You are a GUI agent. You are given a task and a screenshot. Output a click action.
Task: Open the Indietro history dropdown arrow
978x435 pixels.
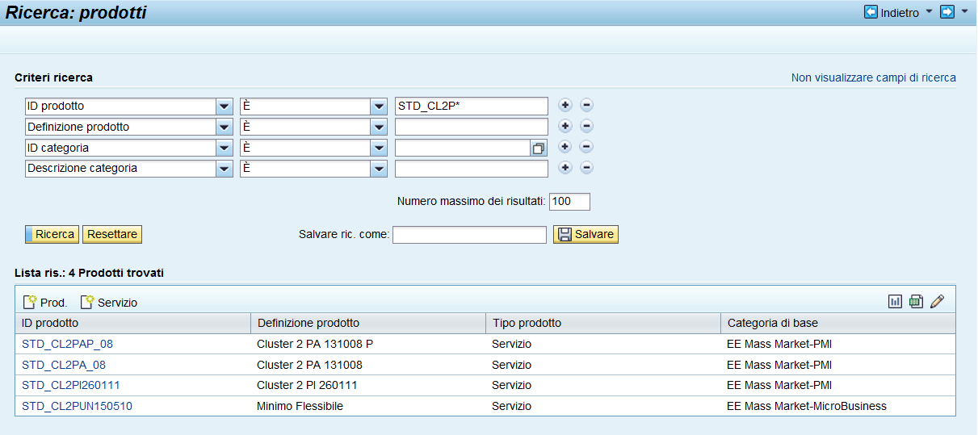click(x=928, y=12)
